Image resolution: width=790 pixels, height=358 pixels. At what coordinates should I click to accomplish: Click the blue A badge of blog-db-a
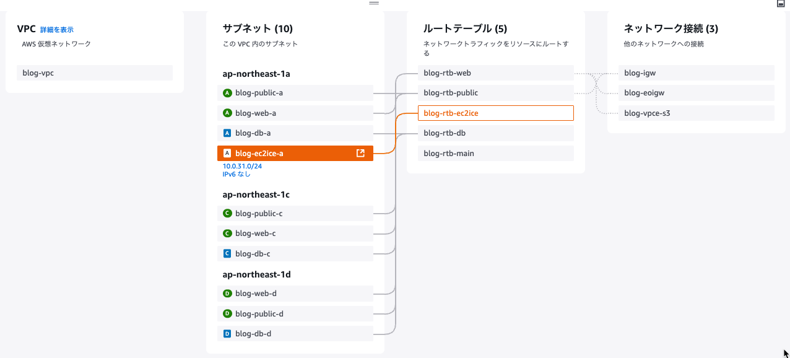point(227,133)
